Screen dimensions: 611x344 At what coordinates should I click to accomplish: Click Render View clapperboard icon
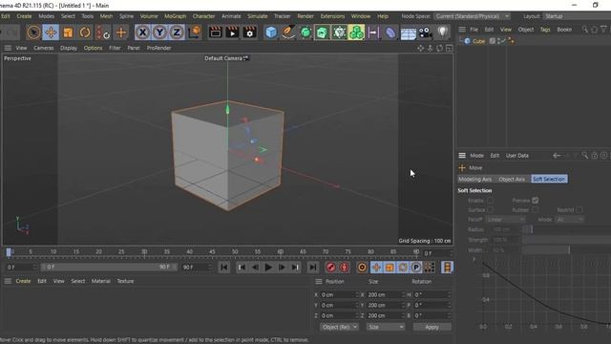click(x=215, y=32)
